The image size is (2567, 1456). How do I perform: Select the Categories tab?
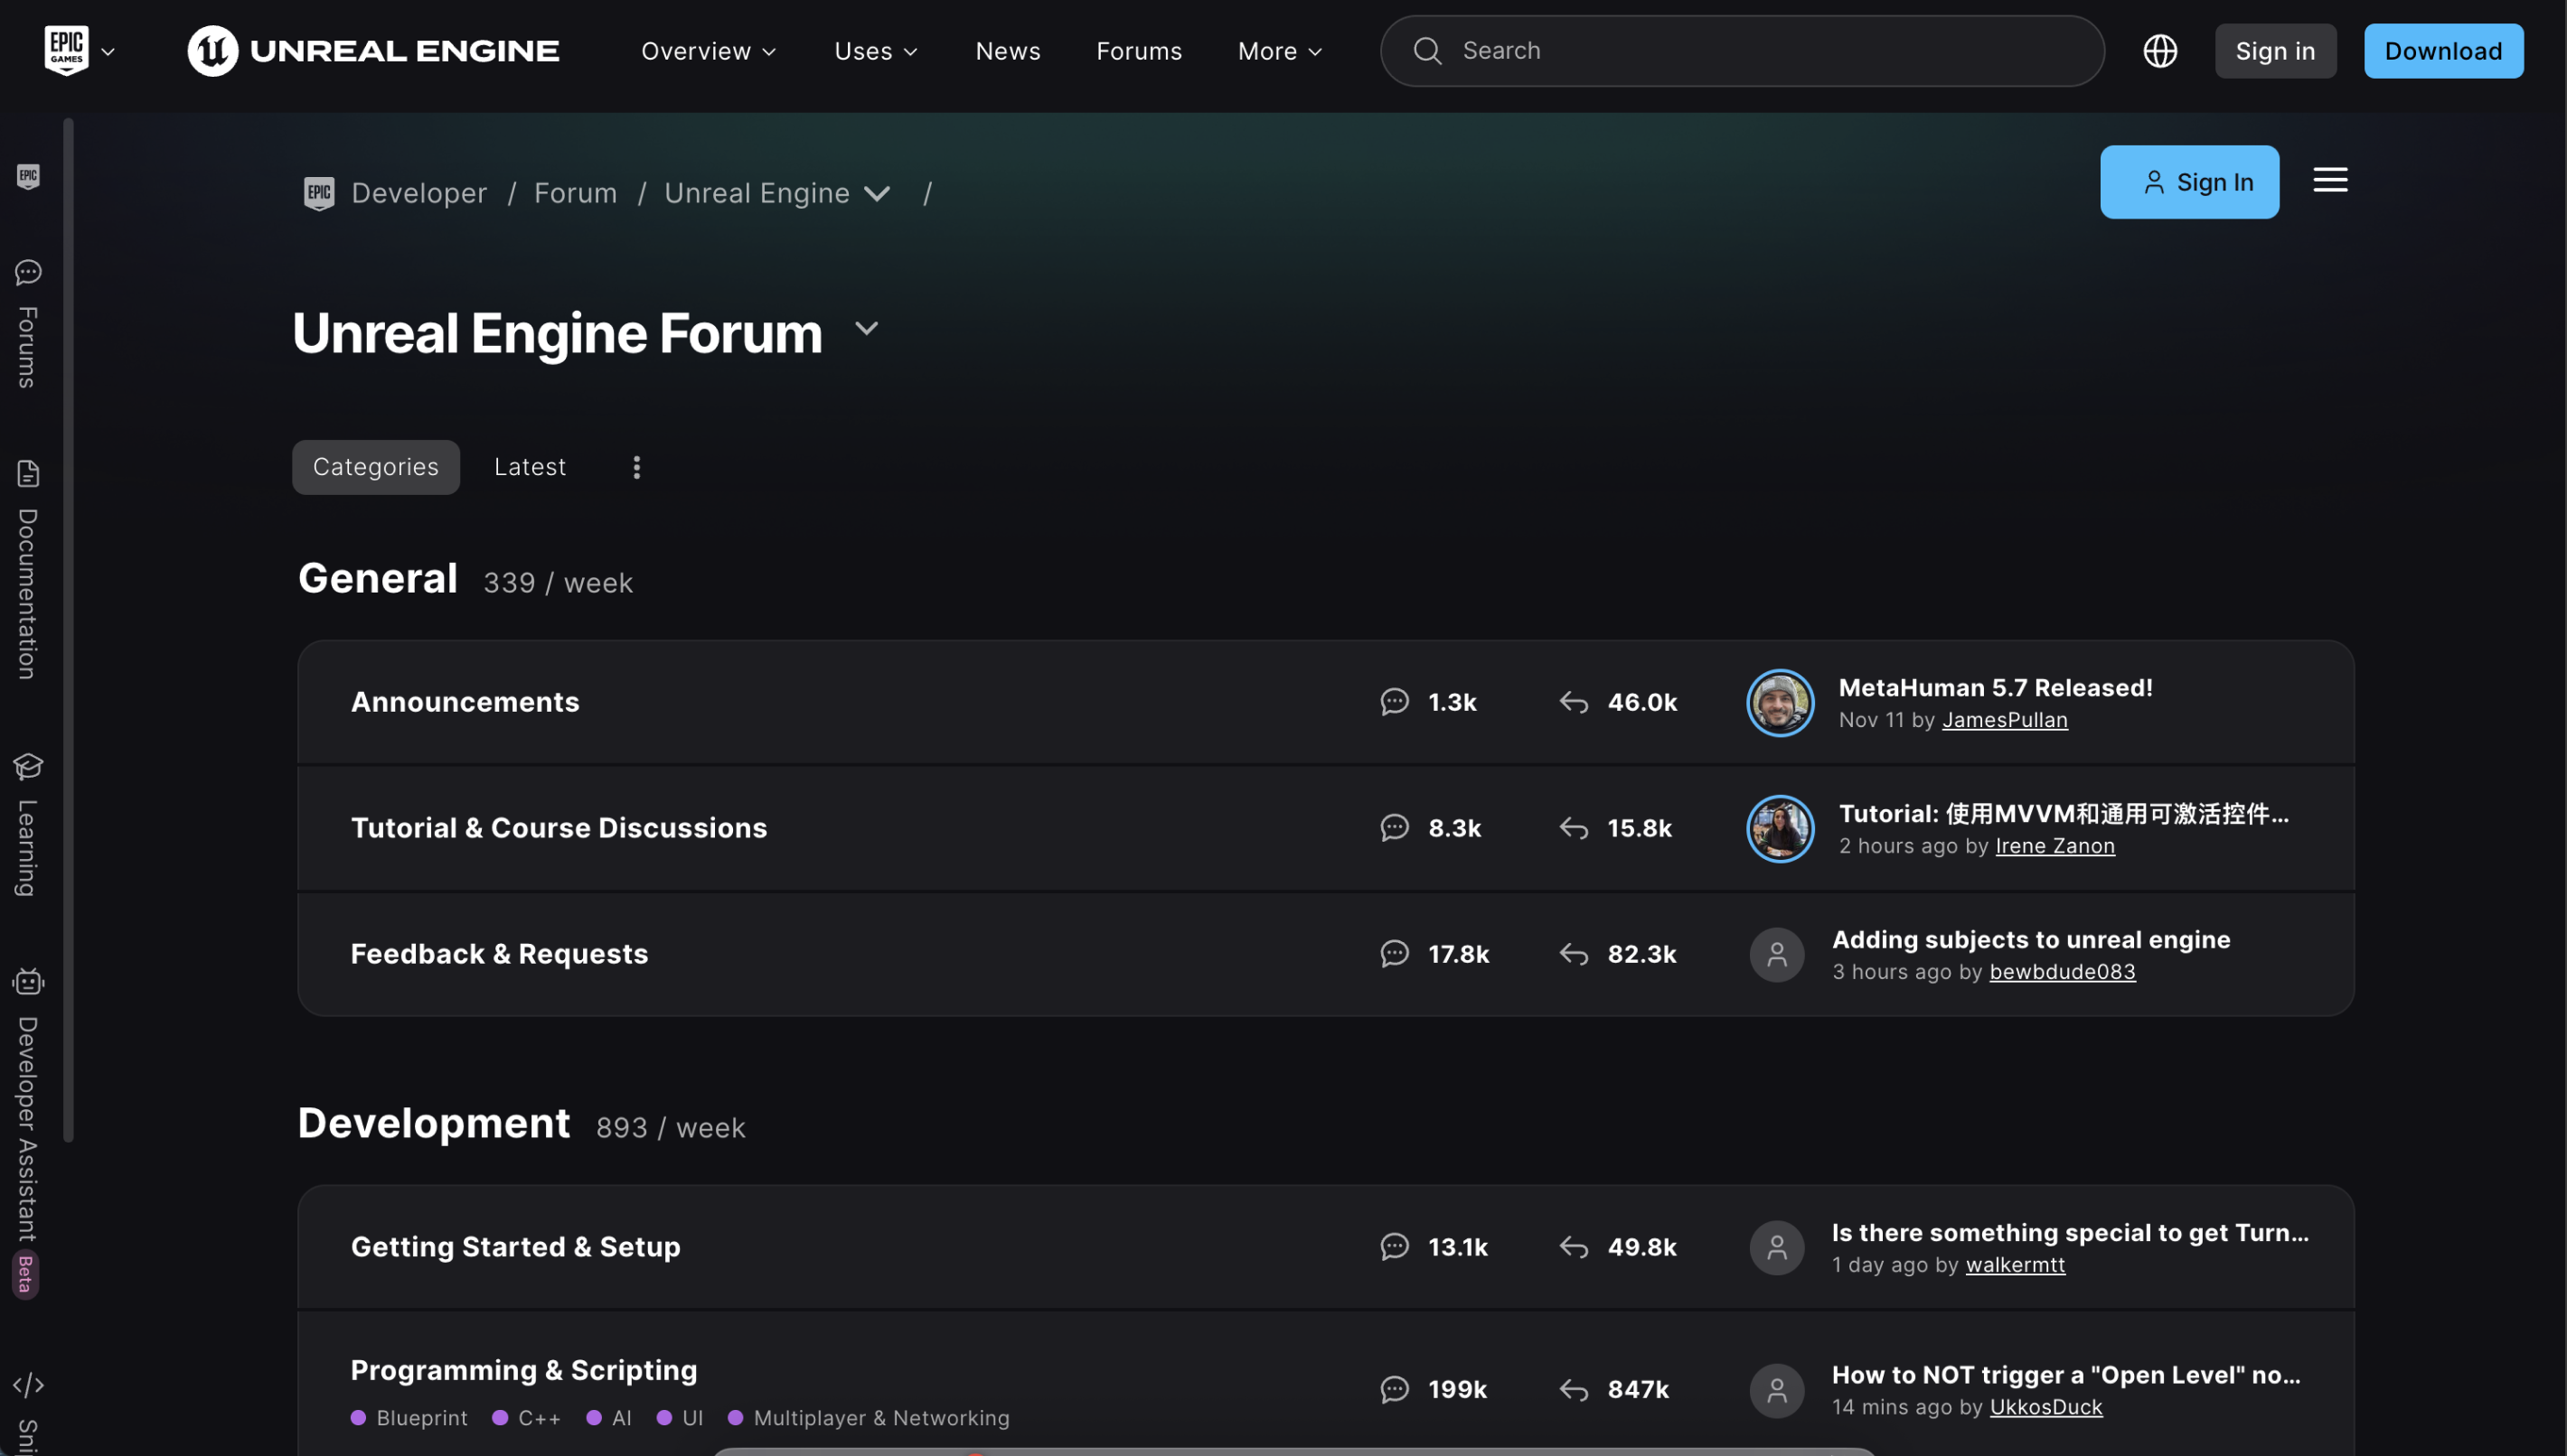pyautogui.click(x=375, y=466)
